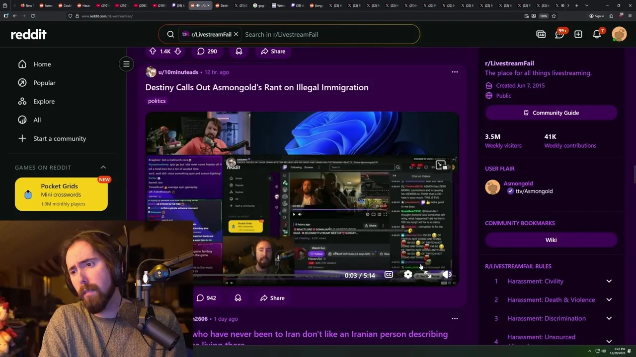Upvote the top post with 1.4K score
This screenshot has height=357, width=636.
(x=153, y=51)
